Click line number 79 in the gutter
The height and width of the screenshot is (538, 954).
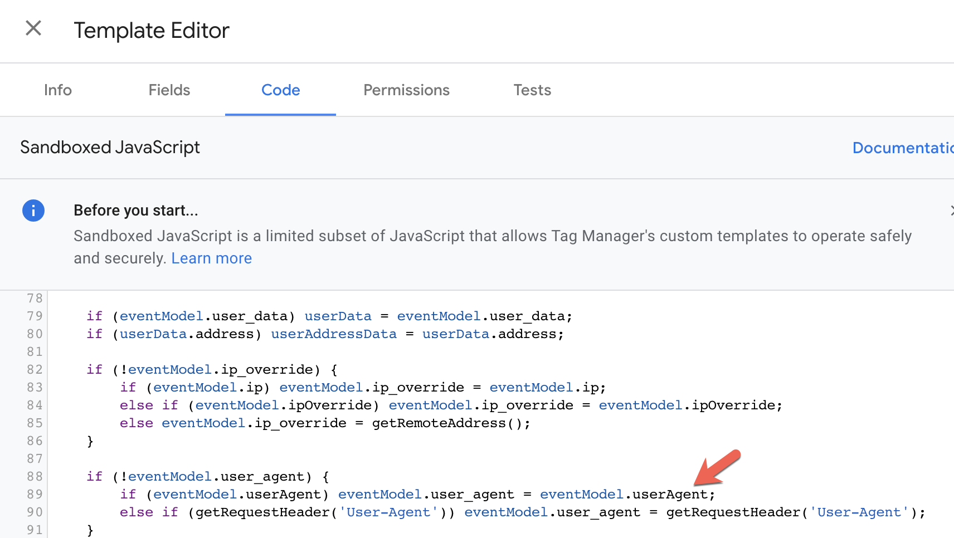35,316
